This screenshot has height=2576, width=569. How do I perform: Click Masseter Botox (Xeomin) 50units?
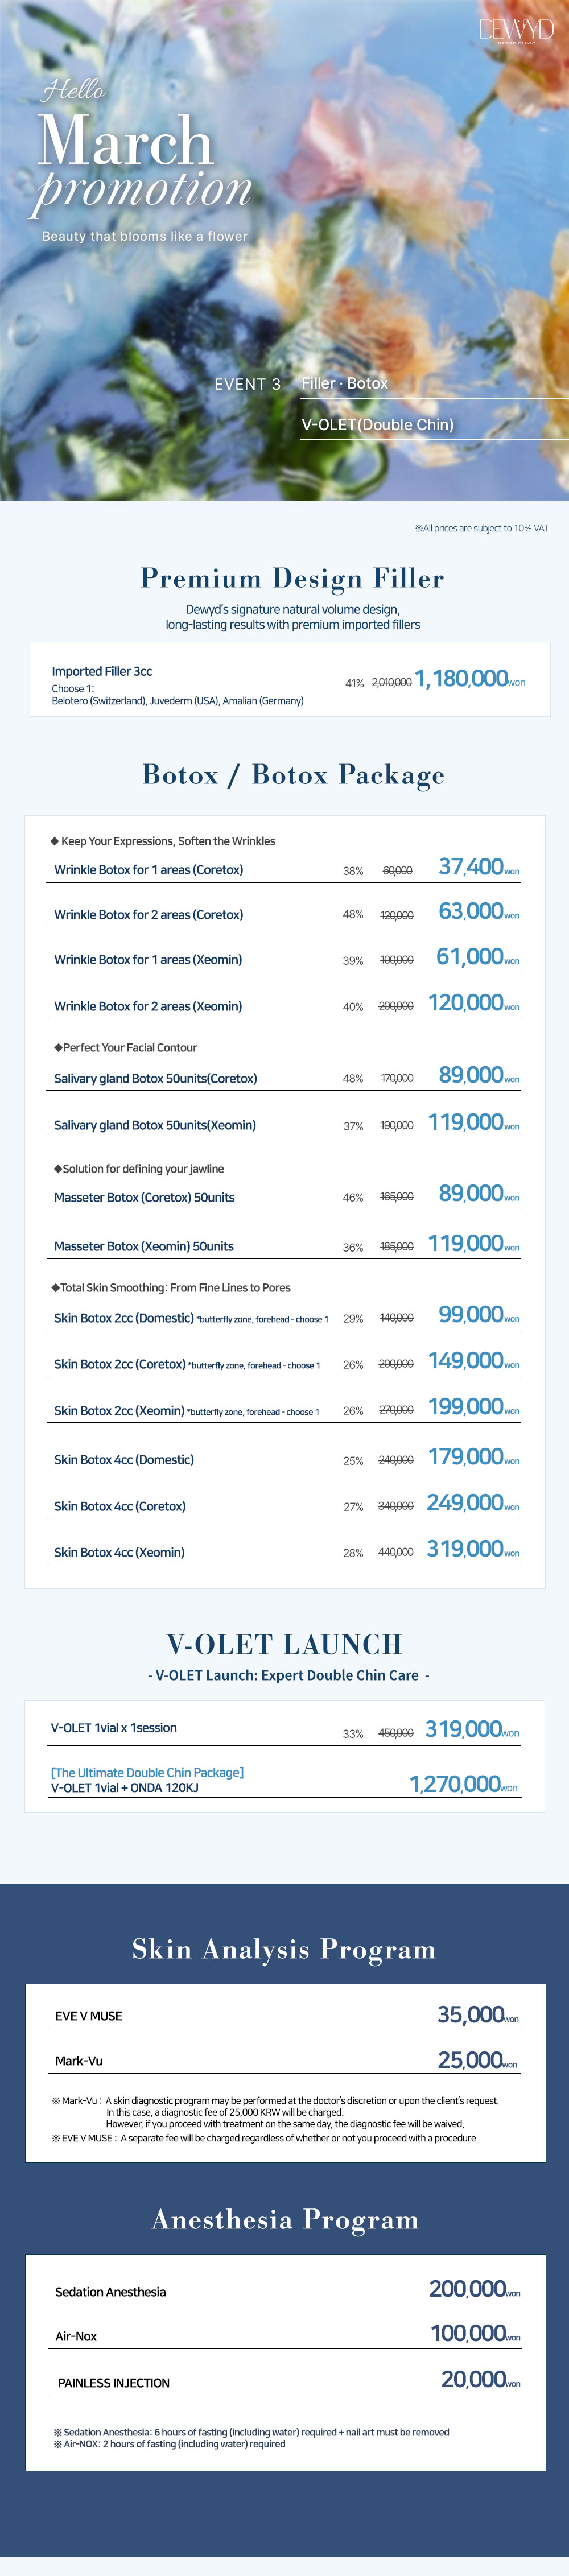coord(144,1247)
